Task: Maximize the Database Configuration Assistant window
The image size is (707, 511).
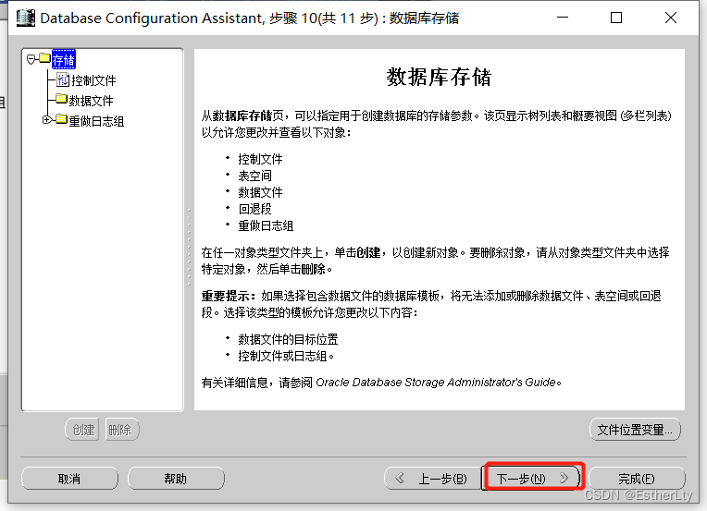Action: tap(616, 18)
